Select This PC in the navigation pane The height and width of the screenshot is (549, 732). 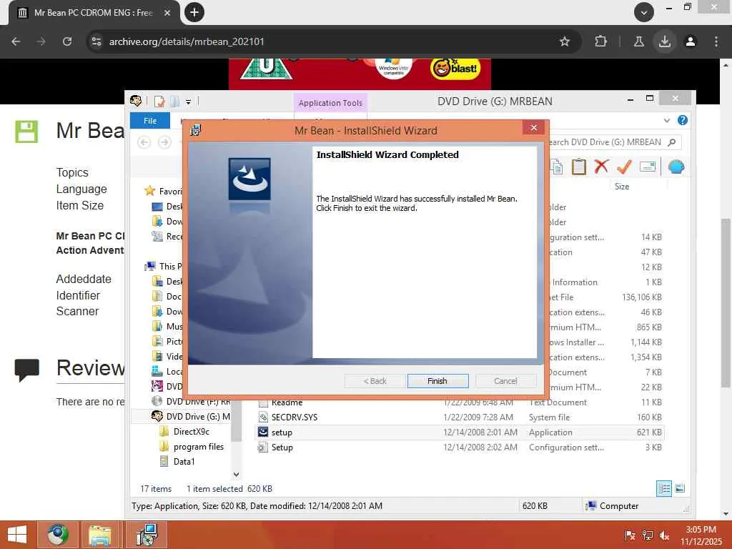tap(170, 266)
